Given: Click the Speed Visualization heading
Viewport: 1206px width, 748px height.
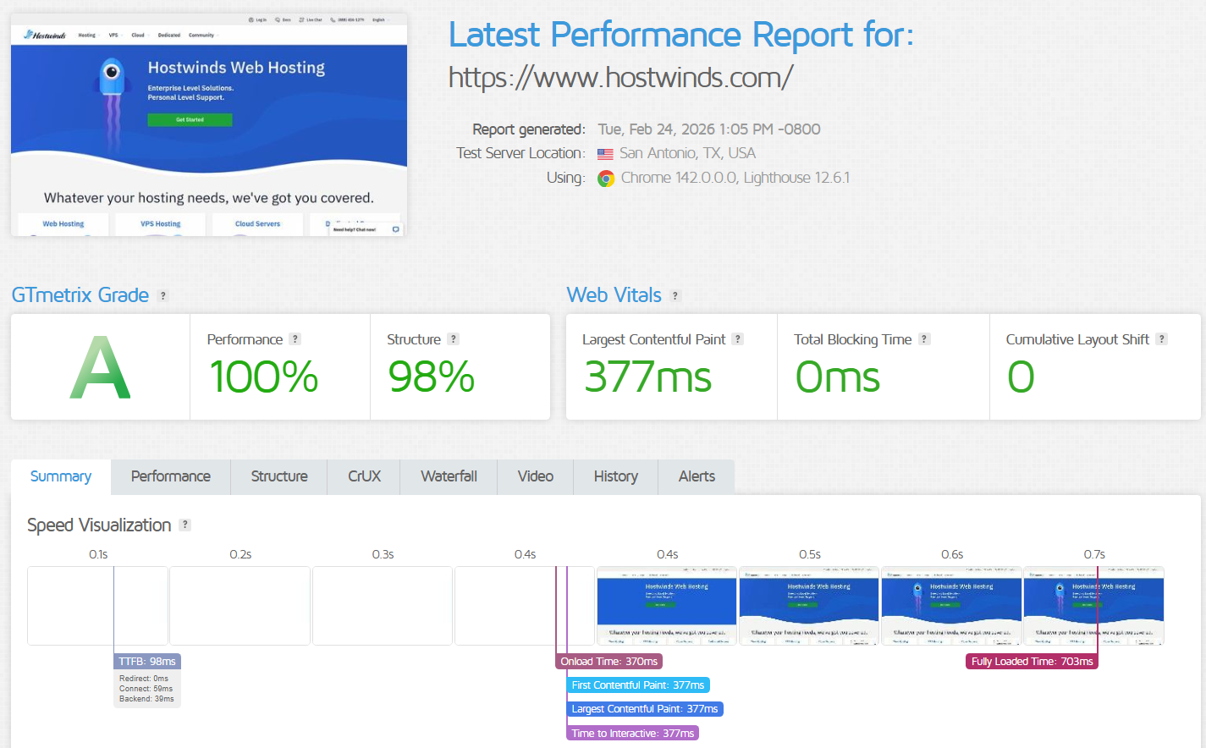Looking at the screenshot, I should coord(99,525).
